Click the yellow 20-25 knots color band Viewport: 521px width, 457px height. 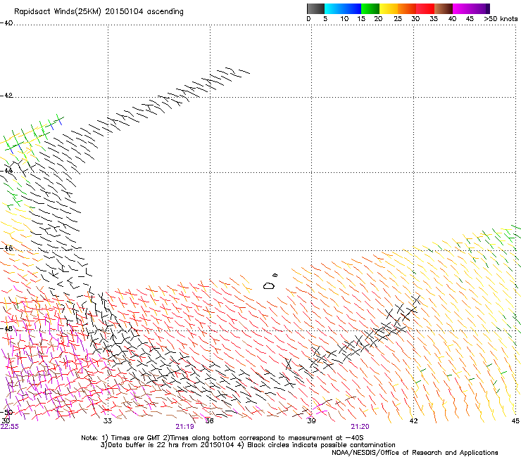pyautogui.click(x=389, y=8)
